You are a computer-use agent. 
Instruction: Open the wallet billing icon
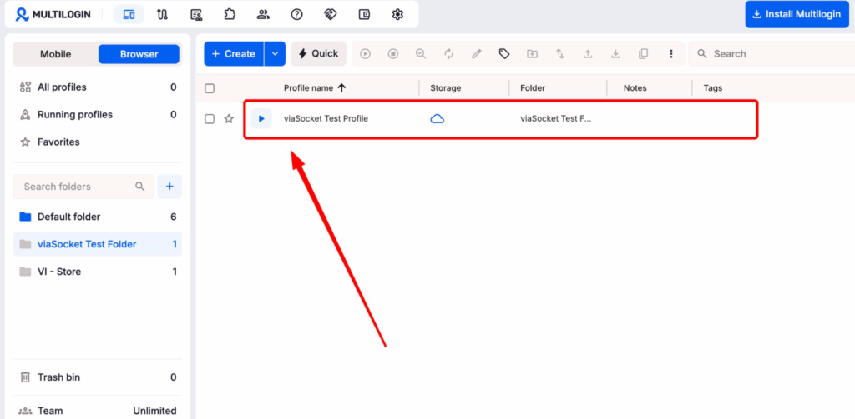[x=364, y=14]
